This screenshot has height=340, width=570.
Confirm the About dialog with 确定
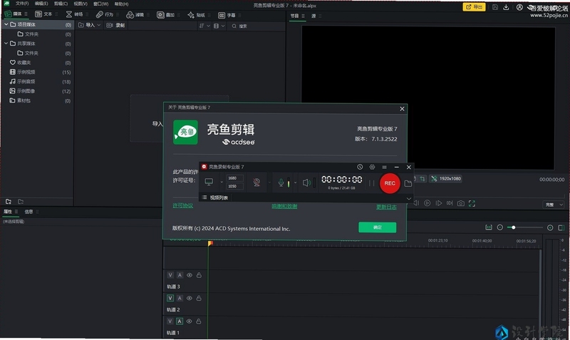tap(378, 227)
